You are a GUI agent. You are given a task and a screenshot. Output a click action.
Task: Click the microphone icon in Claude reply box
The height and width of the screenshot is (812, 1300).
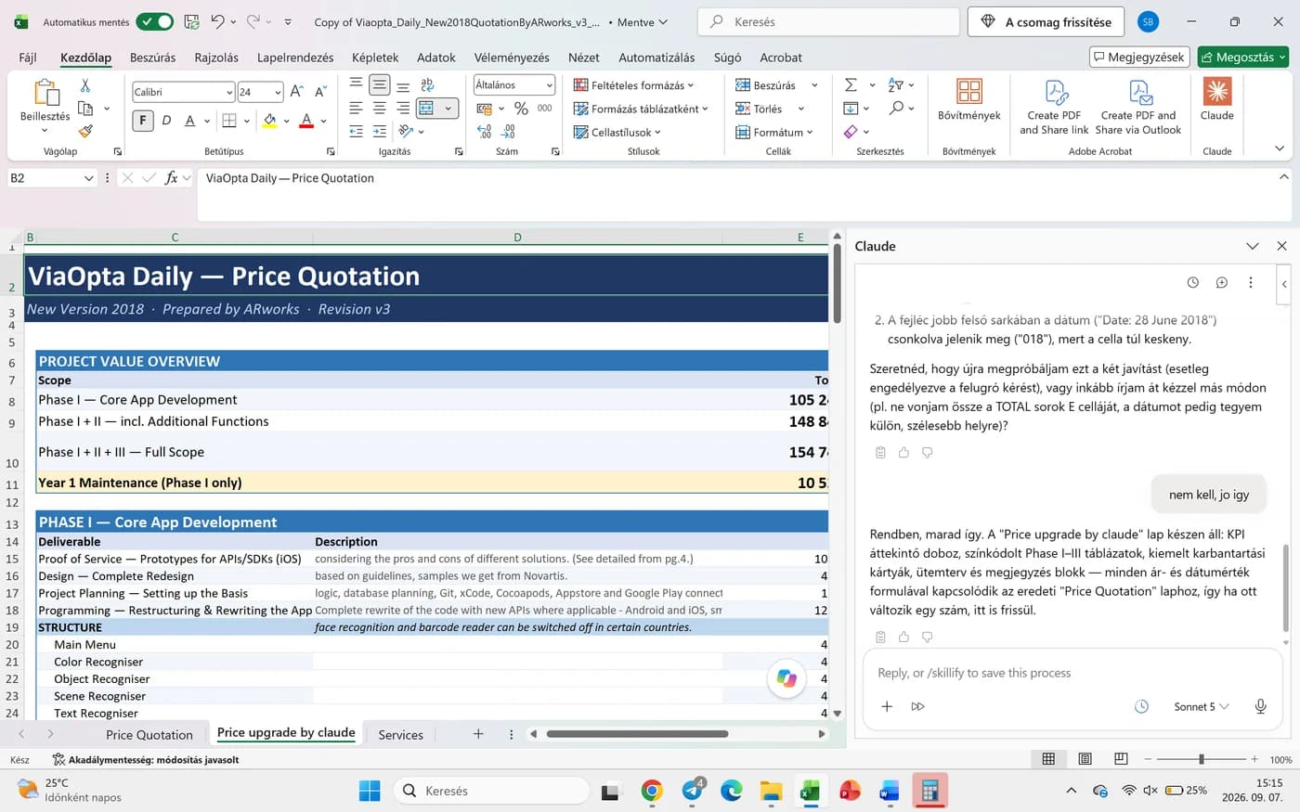[x=1260, y=706]
